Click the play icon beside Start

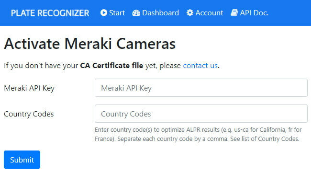103,13
